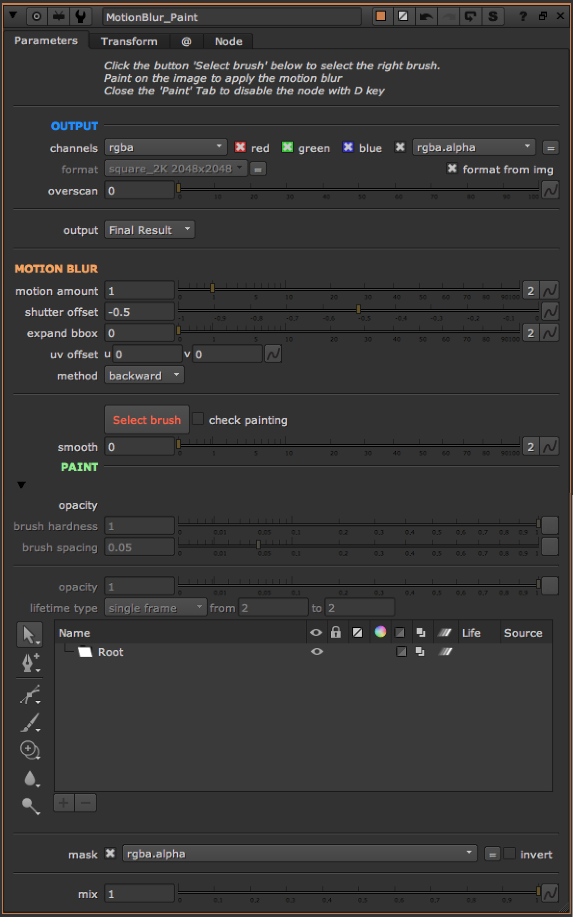
Task: Select the Brush paint tool
Action: 29,722
